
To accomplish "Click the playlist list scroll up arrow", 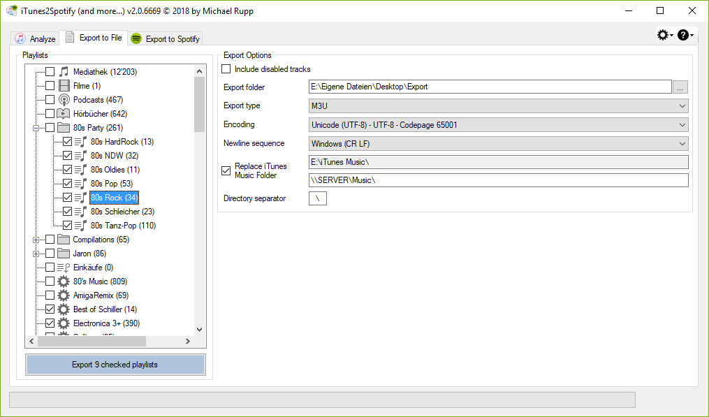I will pyautogui.click(x=199, y=71).
